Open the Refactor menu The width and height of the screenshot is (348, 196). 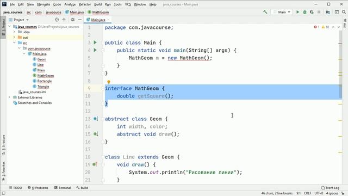pyautogui.click(x=85, y=4)
